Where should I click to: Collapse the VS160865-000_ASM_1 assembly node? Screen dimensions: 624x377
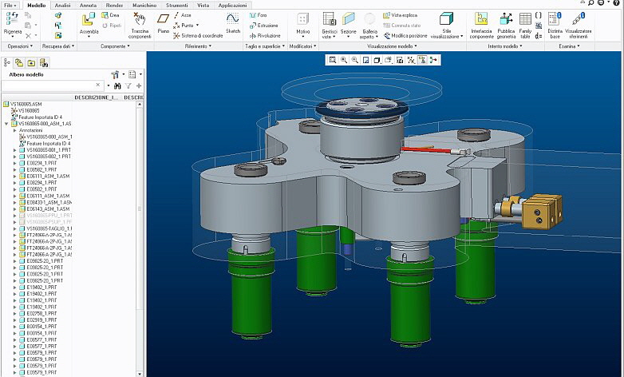pos(6,123)
